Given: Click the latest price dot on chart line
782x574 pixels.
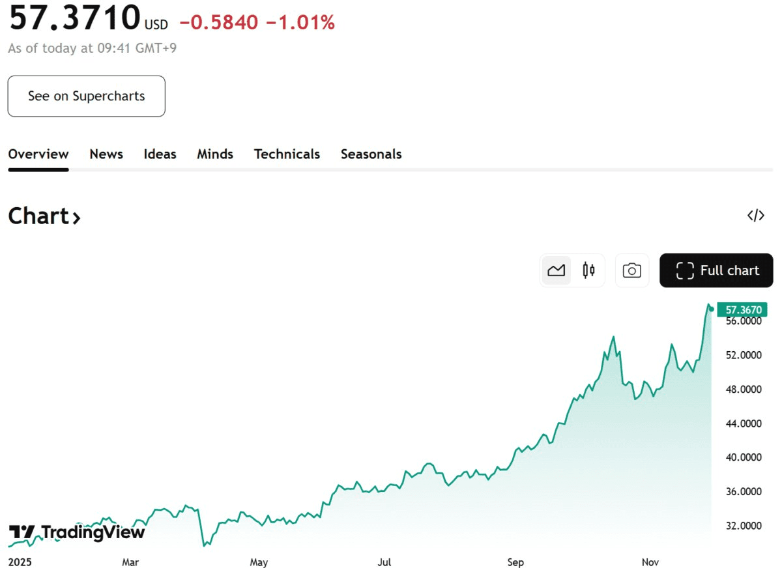Looking at the screenshot, I should pyautogui.click(x=711, y=309).
